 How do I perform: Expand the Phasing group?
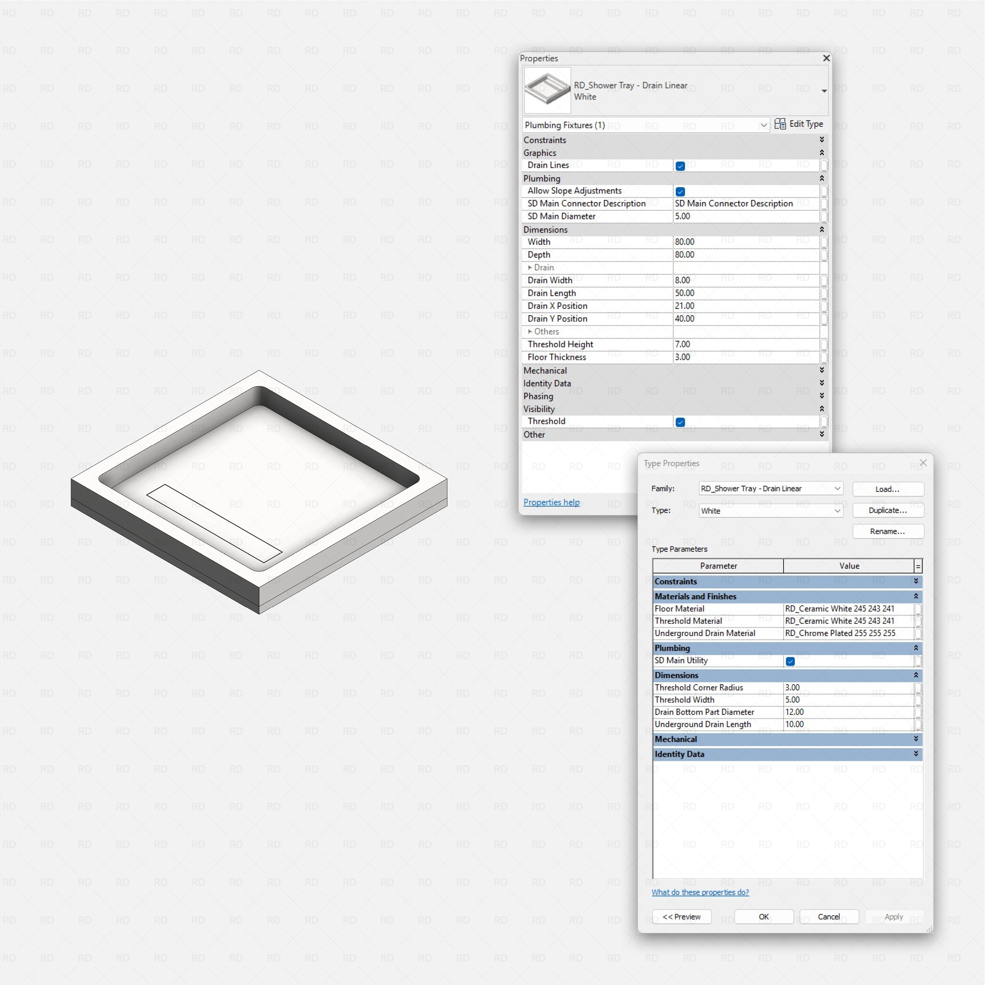click(x=822, y=396)
